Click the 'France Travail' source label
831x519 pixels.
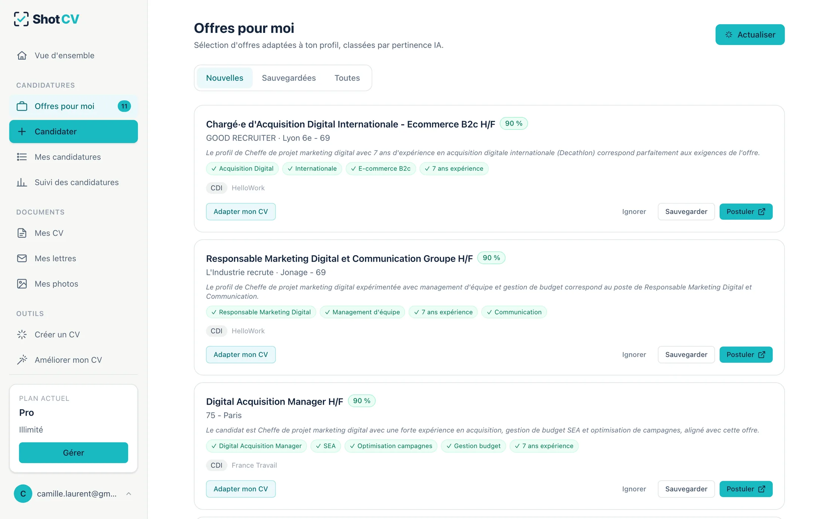click(x=254, y=465)
